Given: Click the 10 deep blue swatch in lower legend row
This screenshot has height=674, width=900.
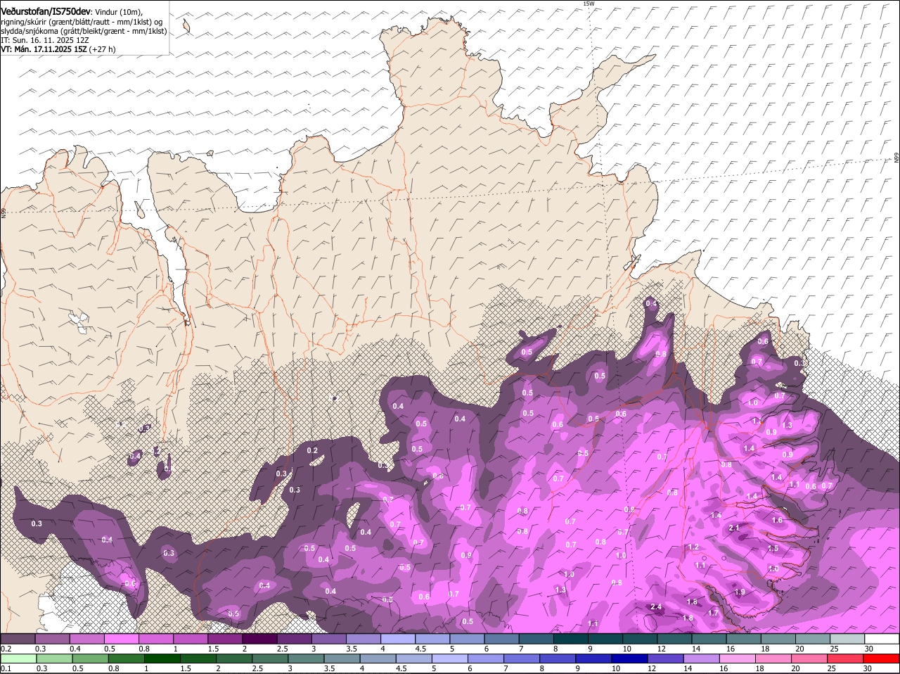Looking at the screenshot, I should point(629,659).
